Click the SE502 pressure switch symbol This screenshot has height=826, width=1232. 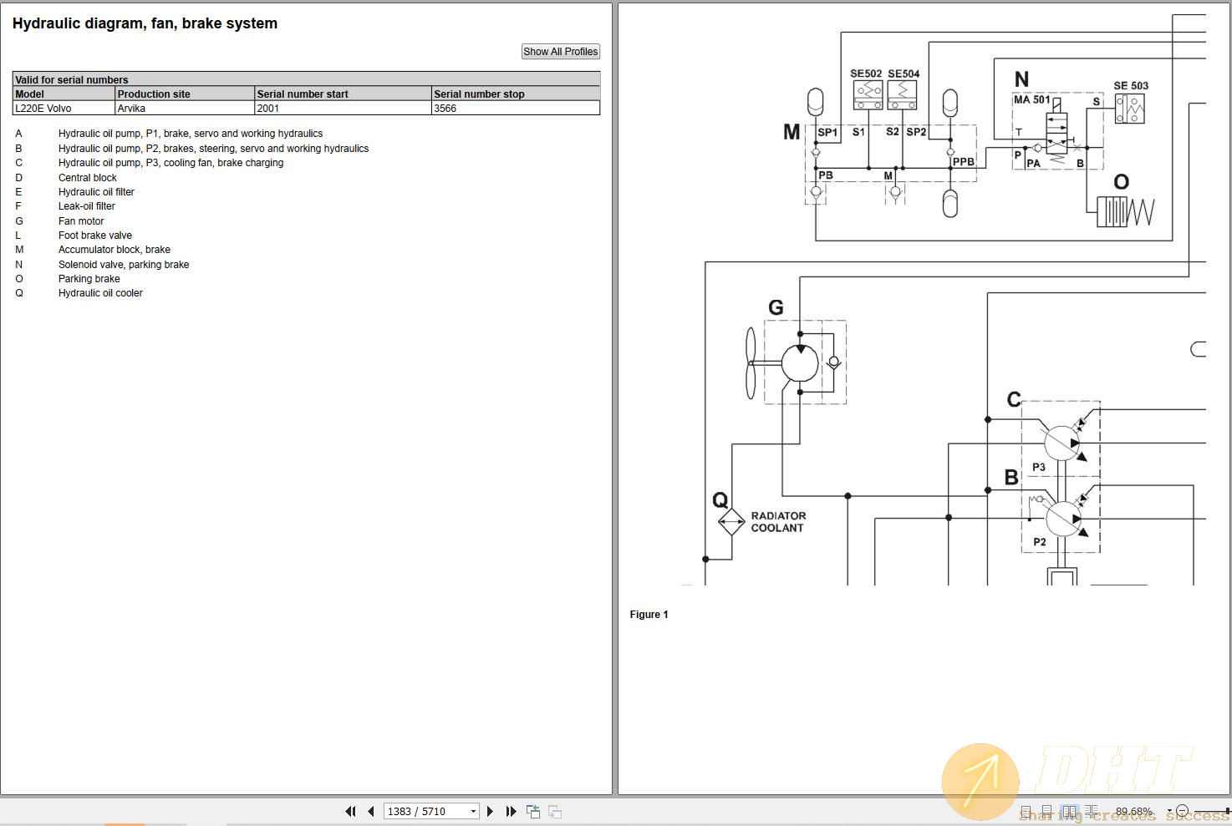(868, 94)
